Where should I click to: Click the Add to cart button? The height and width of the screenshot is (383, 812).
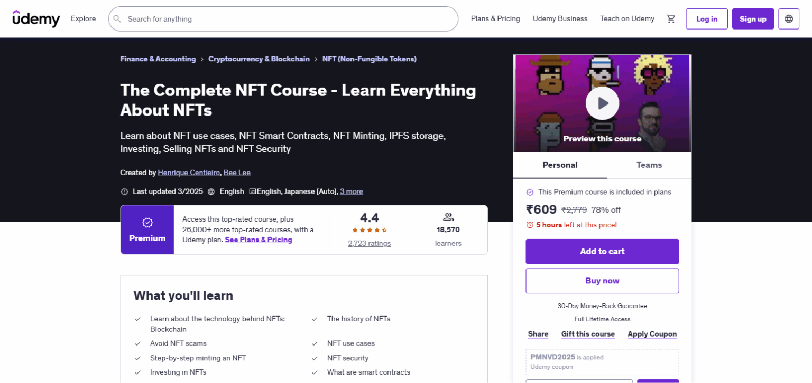(x=602, y=252)
